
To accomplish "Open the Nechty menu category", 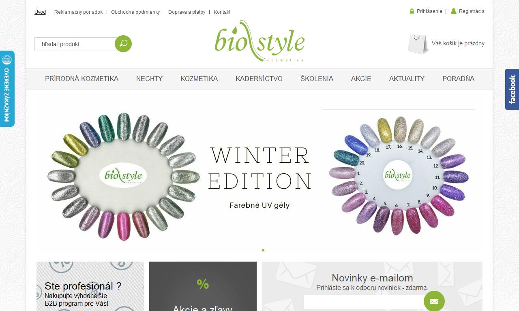I will tap(149, 79).
